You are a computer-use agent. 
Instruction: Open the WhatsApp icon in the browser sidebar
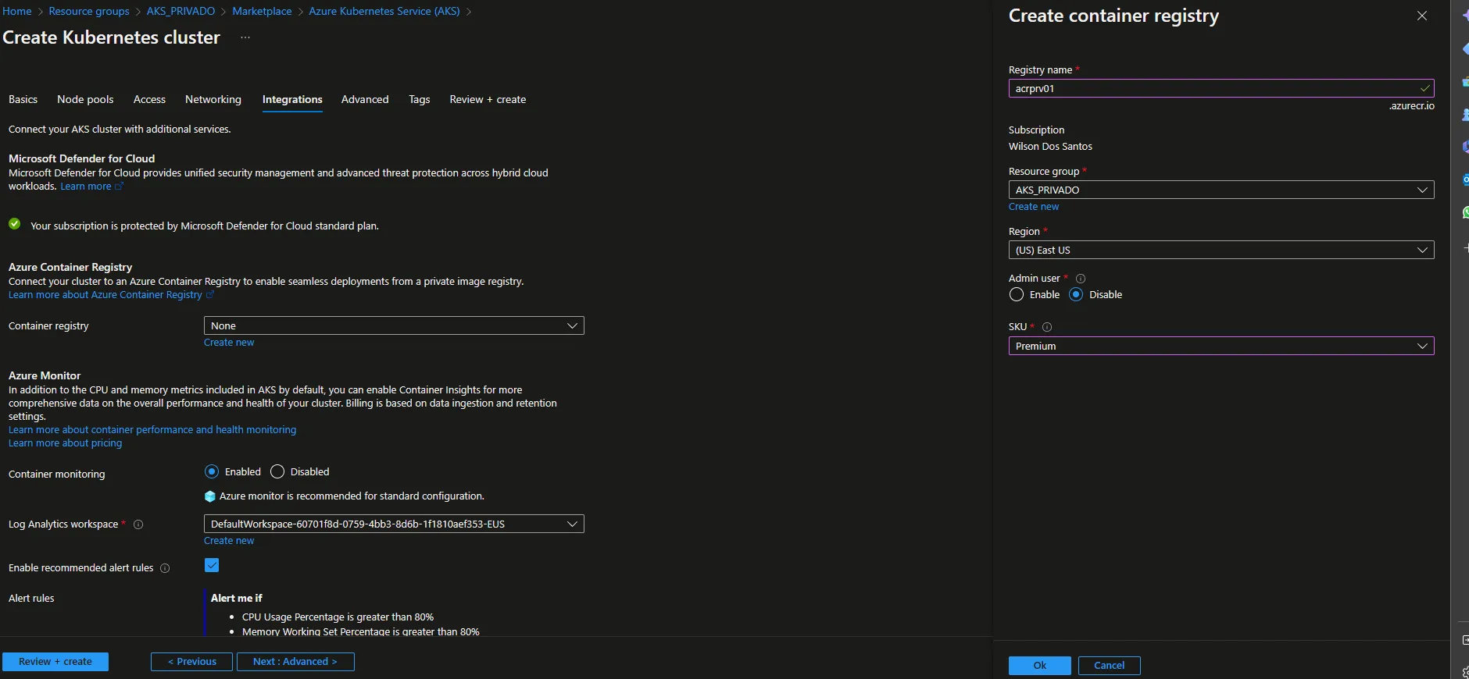[x=1464, y=212]
